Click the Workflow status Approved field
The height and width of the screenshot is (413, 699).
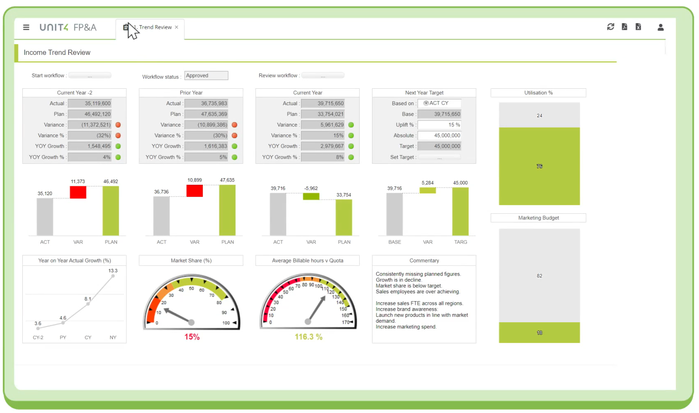(206, 76)
